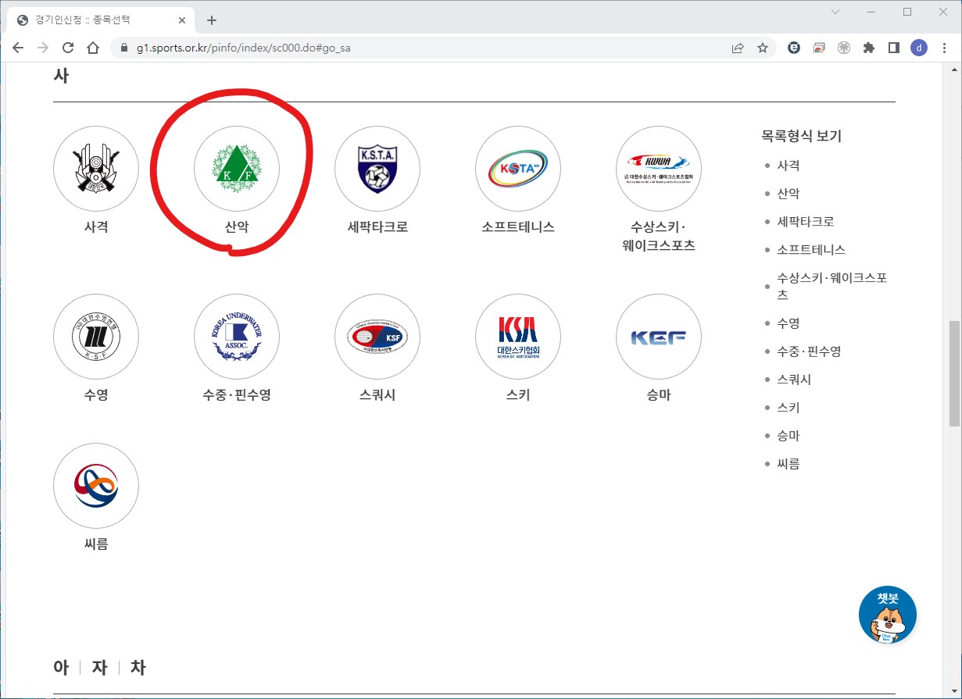The width and height of the screenshot is (962, 699).
Task: Open tab search chevron
Action: point(835,12)
